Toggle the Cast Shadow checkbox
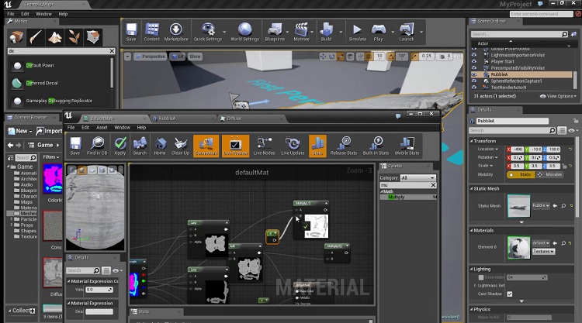 [x=510, y=294]
